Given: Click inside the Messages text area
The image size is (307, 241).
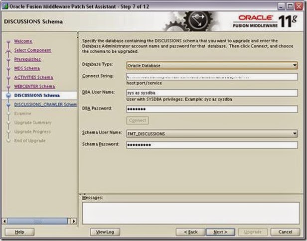Looking at the screenshot, I should pos(191,213).
